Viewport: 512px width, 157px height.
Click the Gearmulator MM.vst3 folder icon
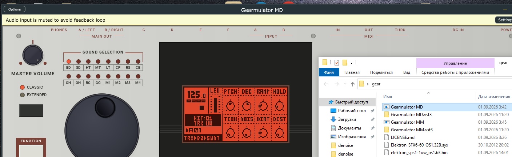click(387, 130)
